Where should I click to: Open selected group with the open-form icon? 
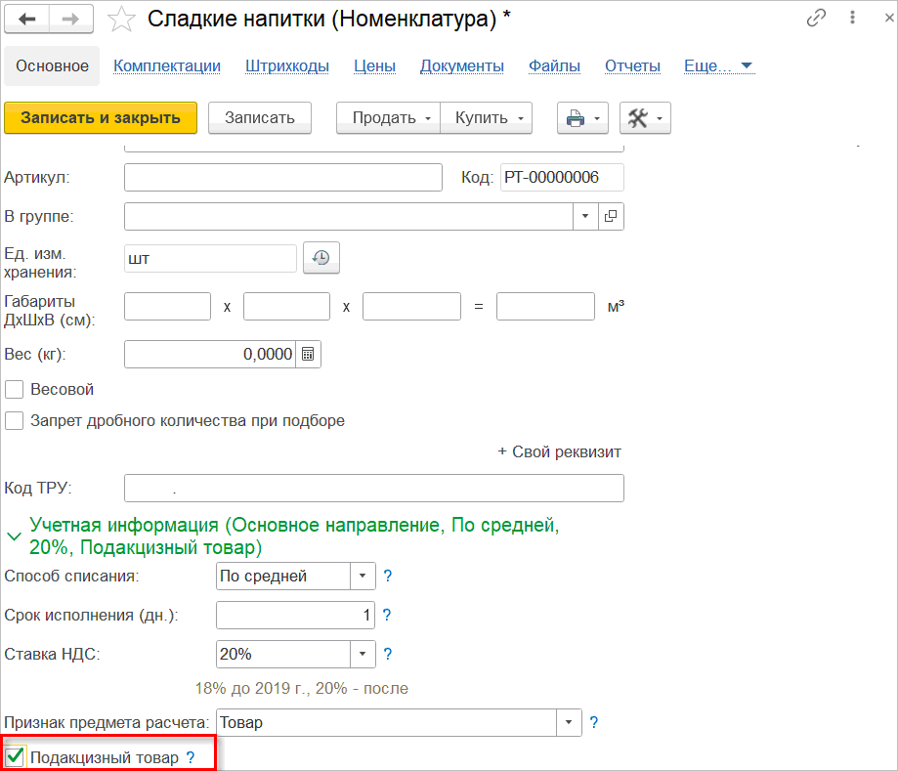611,217
